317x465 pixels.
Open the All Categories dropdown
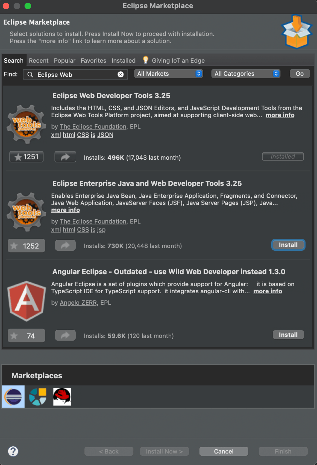click(246, 74)
